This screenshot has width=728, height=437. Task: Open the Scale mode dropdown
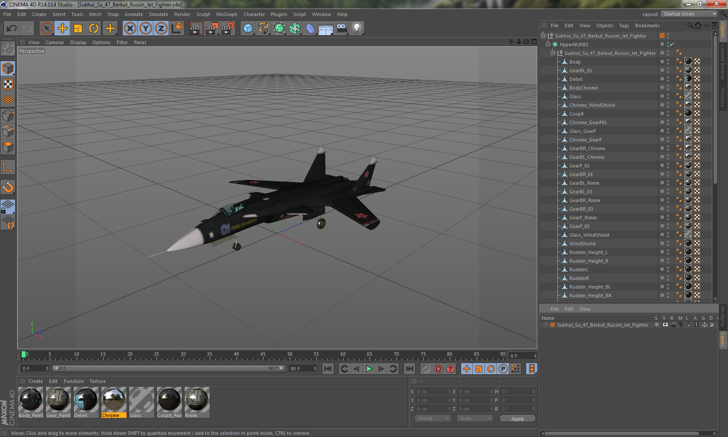click(x=475, y=418)
